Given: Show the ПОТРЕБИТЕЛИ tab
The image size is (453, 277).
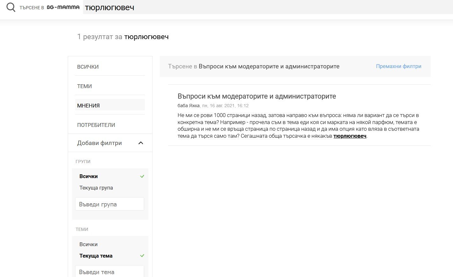Looking at the screenshot, I should click(x=96, y=125).
